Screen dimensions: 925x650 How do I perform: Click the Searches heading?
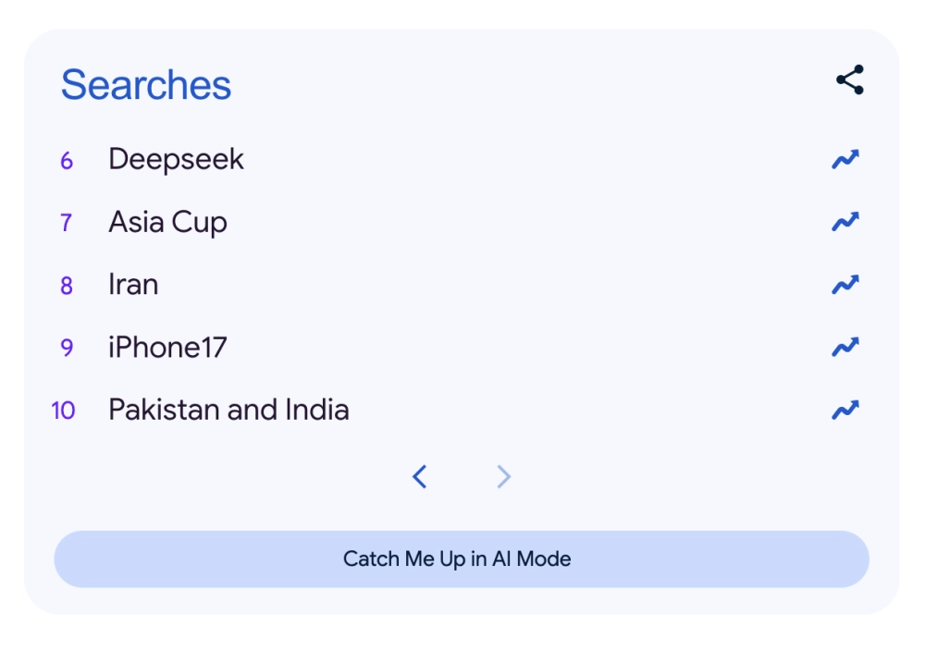pos(146,85)
